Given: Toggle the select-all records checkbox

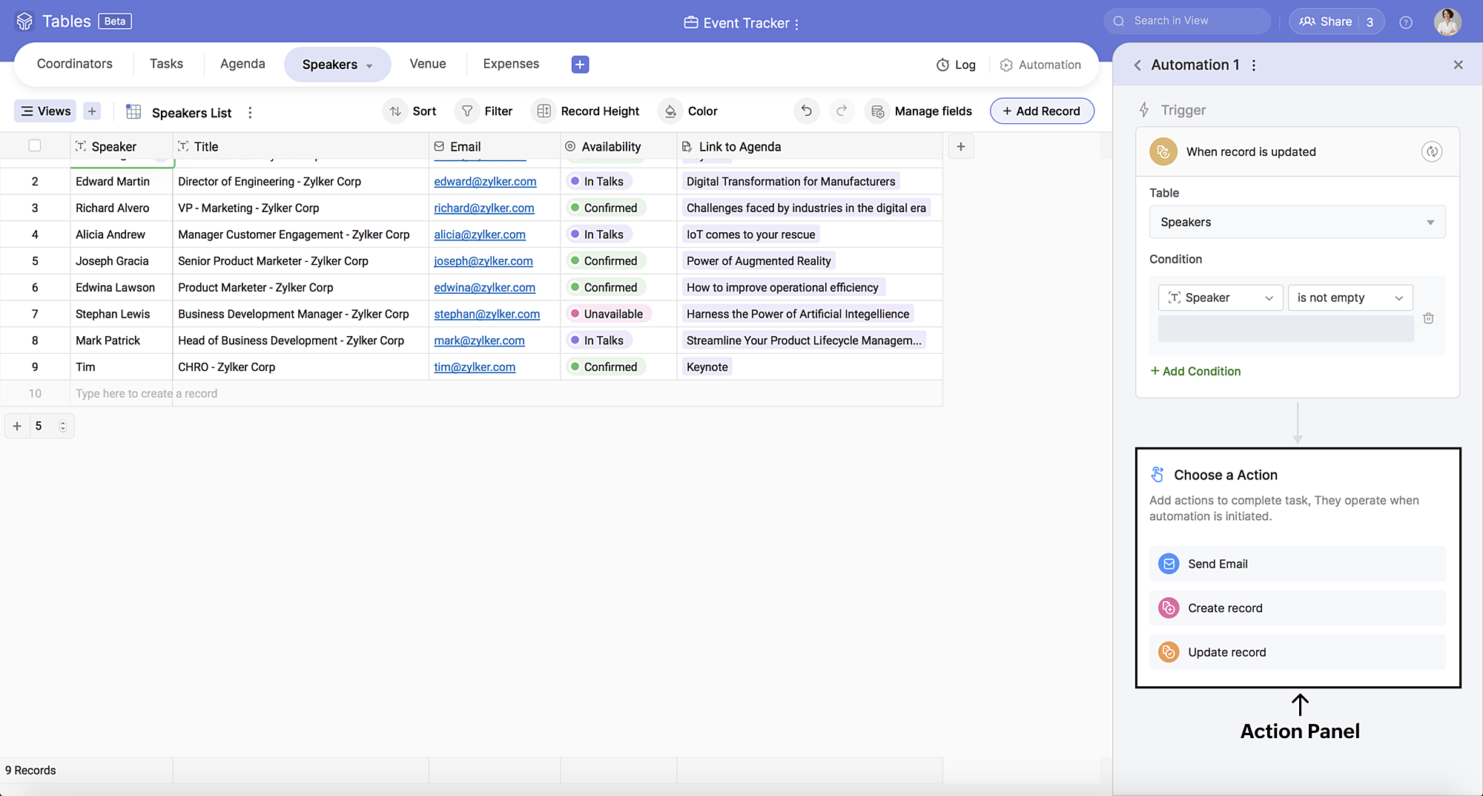Looking at the screenshot, I should click(35, 146).
